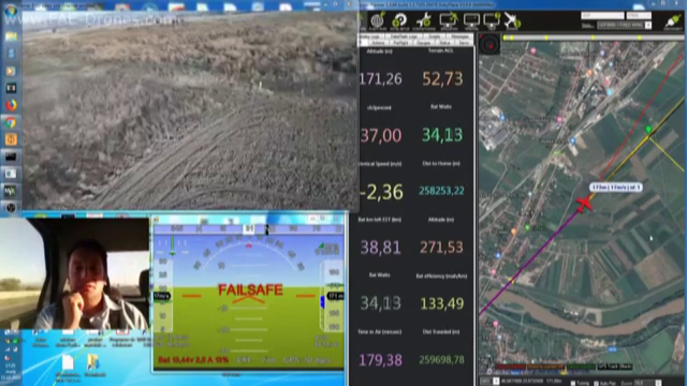Open Google Chrome from the taskbar
This screenshot has width=687, height=386.
pos(11,123)
